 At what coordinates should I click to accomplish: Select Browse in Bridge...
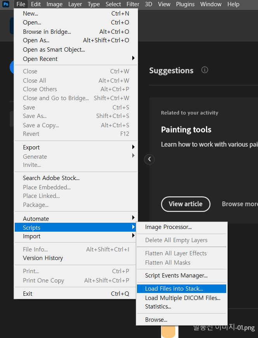[76, 32]
